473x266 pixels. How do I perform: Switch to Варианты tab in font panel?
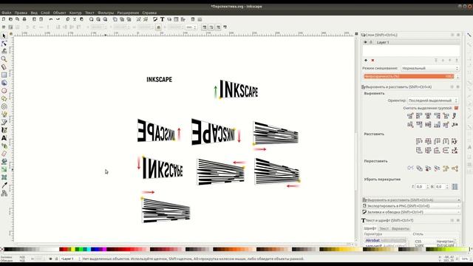tap(401, 228)
